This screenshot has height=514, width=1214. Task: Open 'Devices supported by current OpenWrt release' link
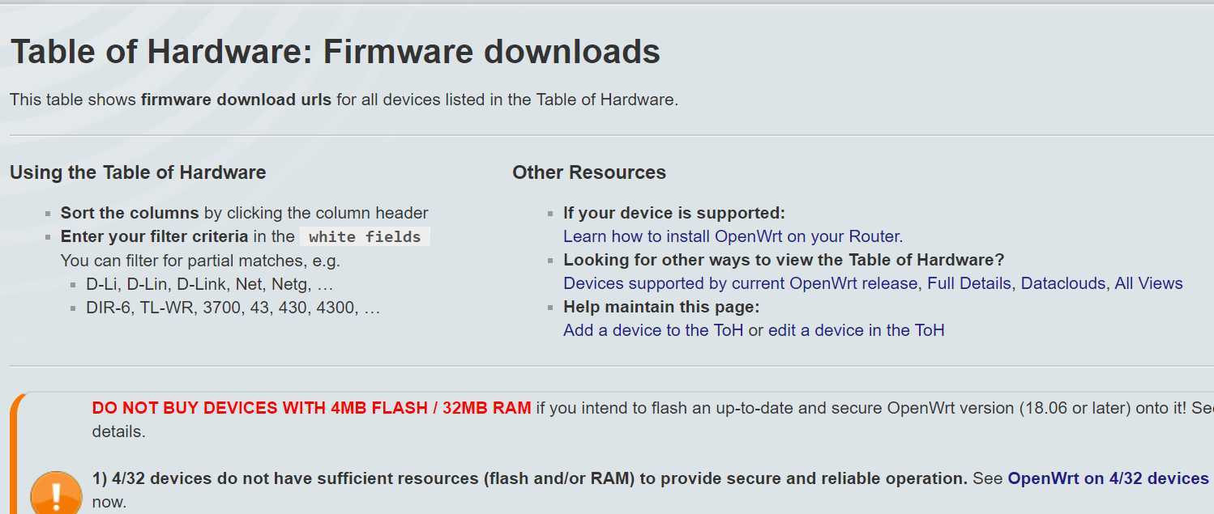741,283
